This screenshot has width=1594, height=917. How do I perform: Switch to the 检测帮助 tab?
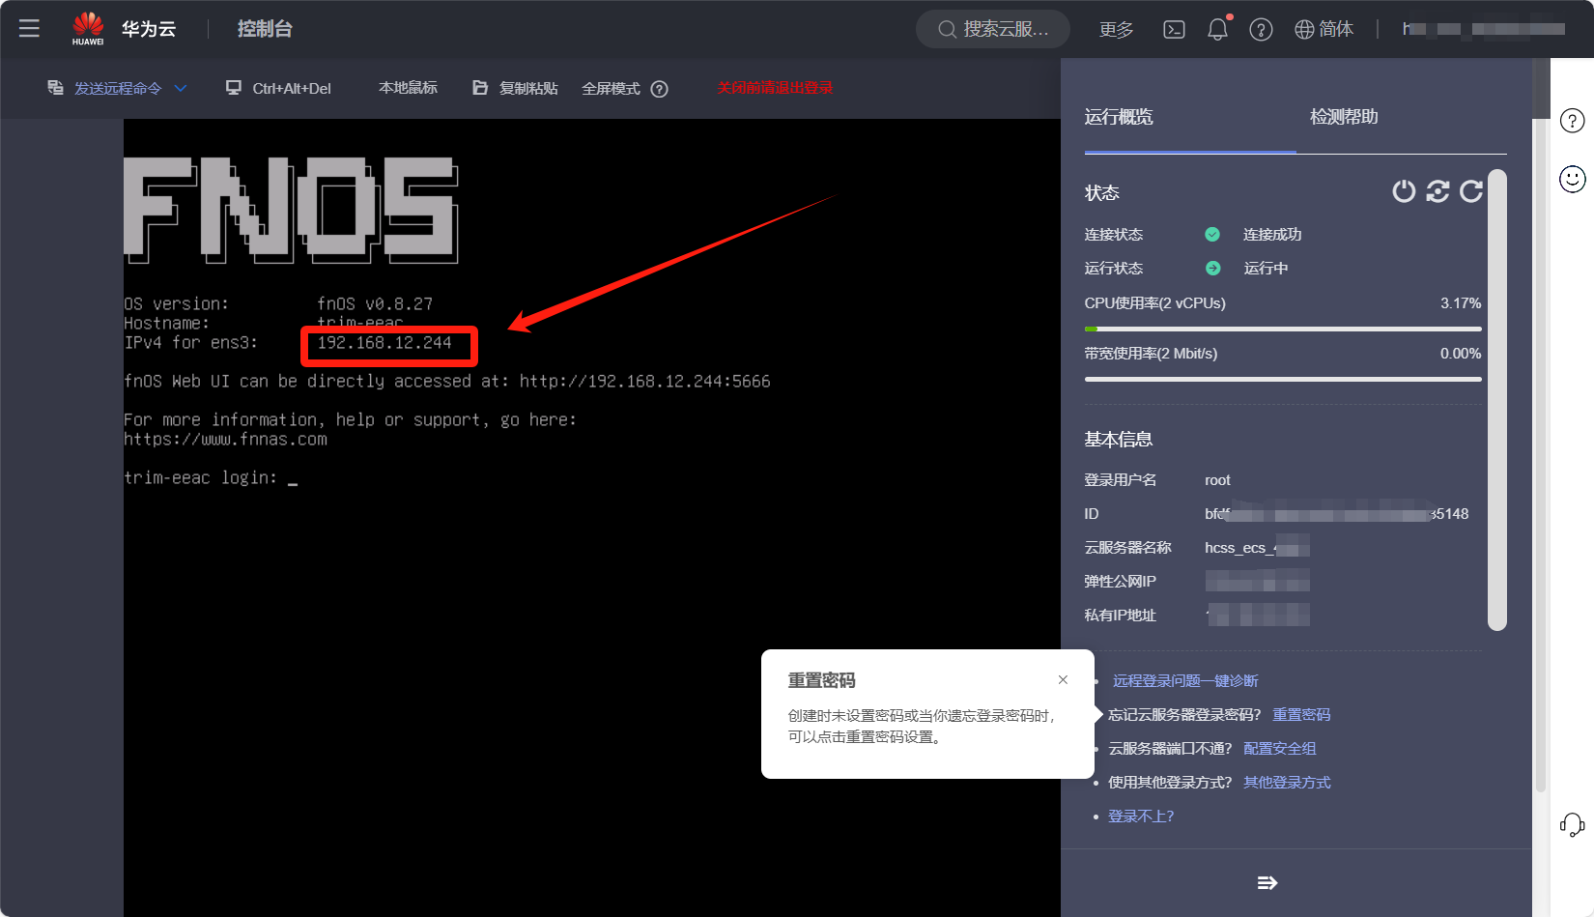(1344, 117)
